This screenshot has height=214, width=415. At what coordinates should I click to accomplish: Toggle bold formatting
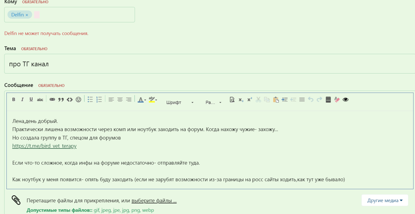coord(14,99)
